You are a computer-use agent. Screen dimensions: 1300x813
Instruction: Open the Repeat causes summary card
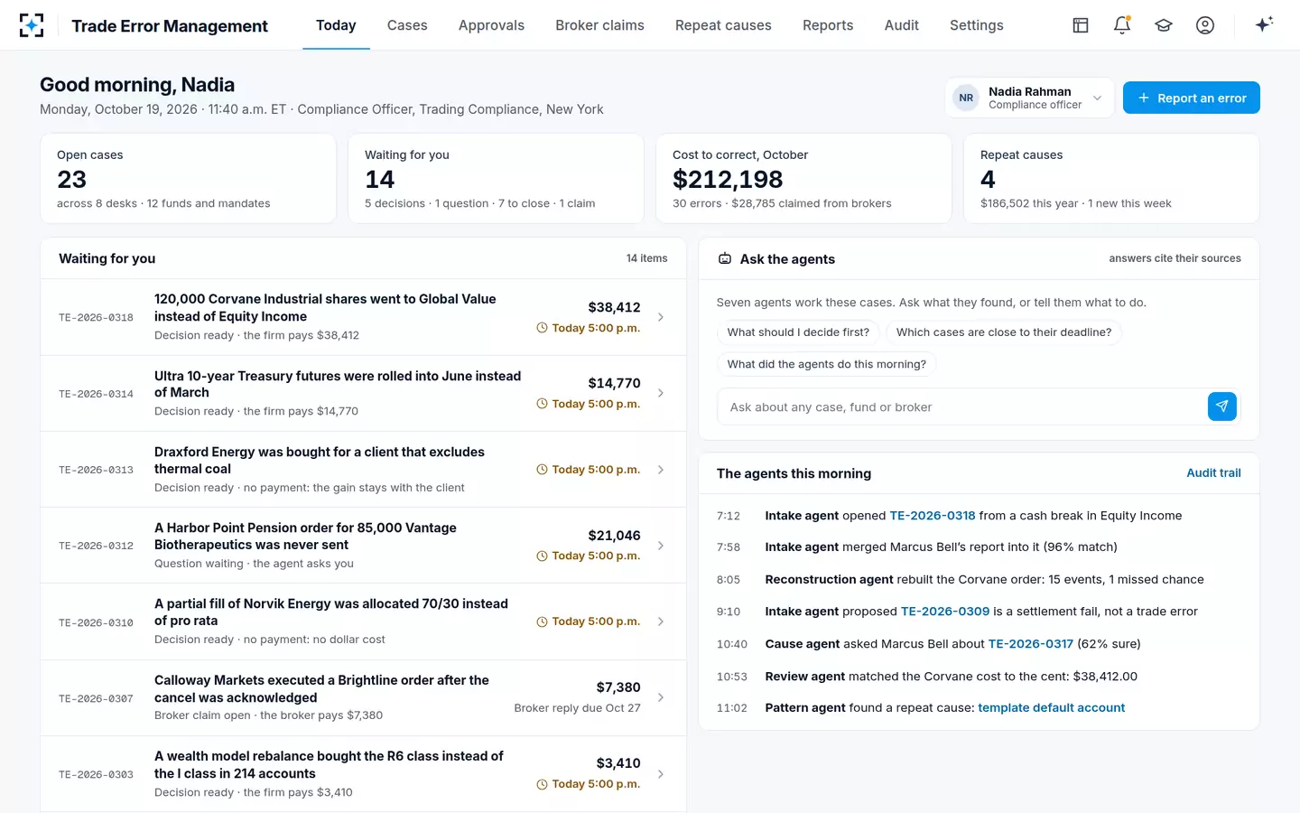[1111, 179]
